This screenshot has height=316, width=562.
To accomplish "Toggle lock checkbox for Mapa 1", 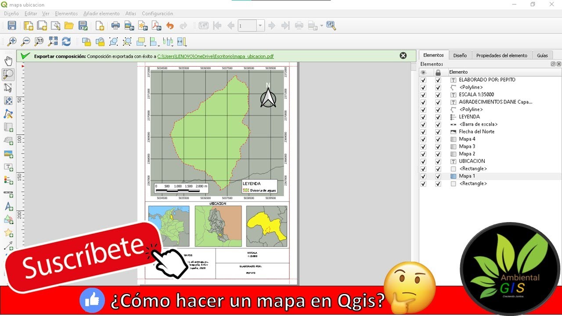I will point(438,176).
